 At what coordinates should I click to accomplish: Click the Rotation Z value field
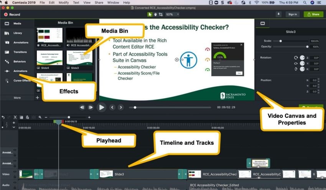tap(314, 58)
